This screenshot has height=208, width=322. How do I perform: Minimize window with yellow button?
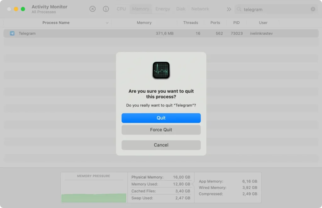(16, 9)
